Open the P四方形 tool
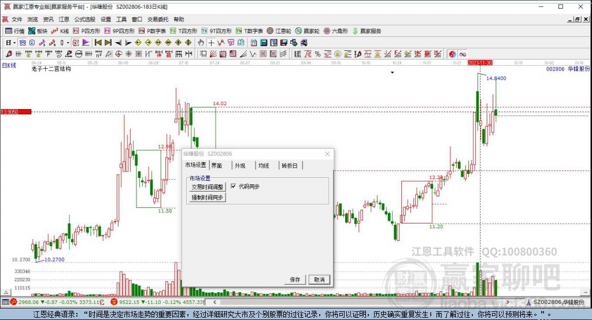Viewport: 592px width, 320px height. 87,31
